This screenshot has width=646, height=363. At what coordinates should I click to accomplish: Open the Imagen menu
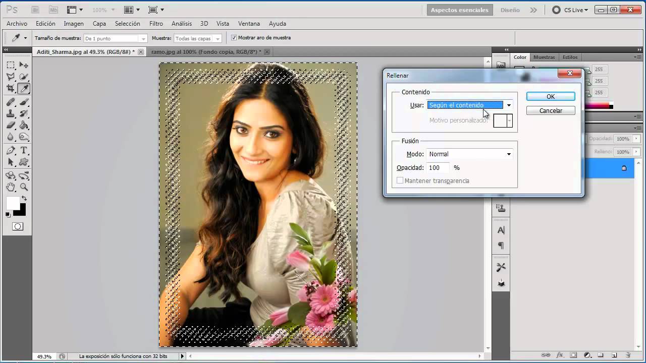point(74,24)
